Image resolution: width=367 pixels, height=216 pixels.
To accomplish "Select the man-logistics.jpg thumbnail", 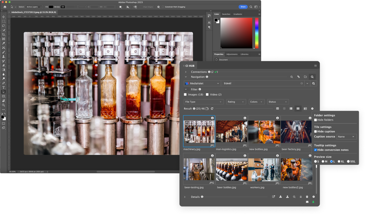I will 231,131.
